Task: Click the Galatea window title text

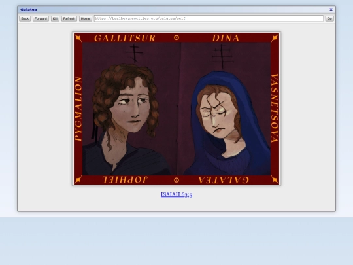Action: [x=29, y=10]
